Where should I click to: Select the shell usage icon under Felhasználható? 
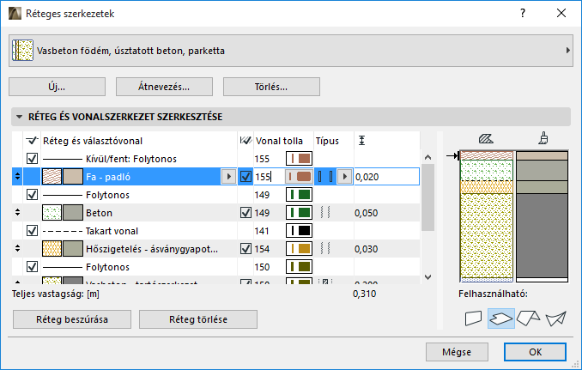tap(556, 318)
